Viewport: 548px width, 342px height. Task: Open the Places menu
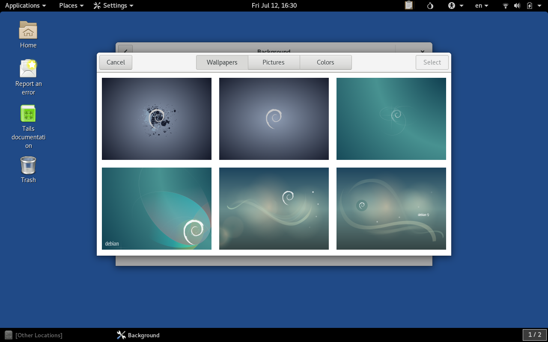(x=71, y=6)
